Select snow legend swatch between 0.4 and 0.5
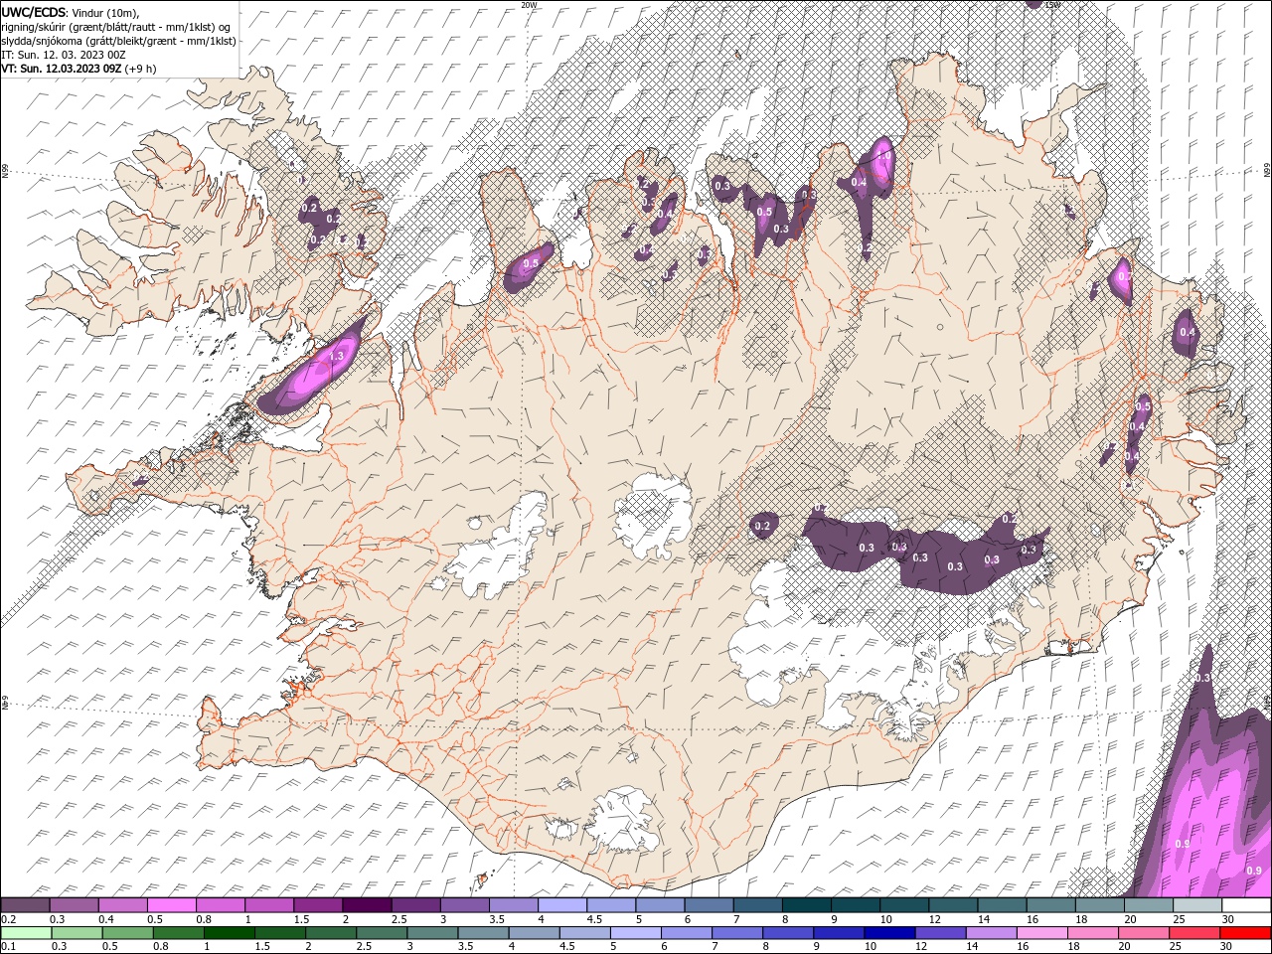This screenshot has width=1272, height=954. click(x=123, y=905)
